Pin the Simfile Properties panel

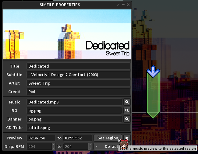(x=118, y=5)
